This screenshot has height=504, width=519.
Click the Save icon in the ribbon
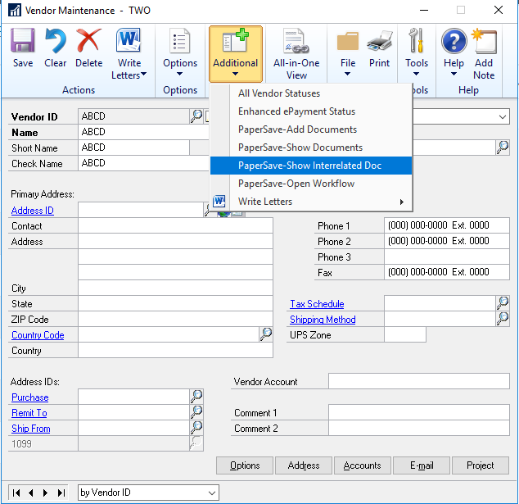point(23,41)
